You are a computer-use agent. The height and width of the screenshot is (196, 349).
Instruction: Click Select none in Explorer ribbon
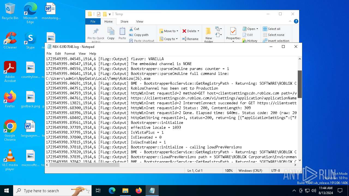point(273,35)
